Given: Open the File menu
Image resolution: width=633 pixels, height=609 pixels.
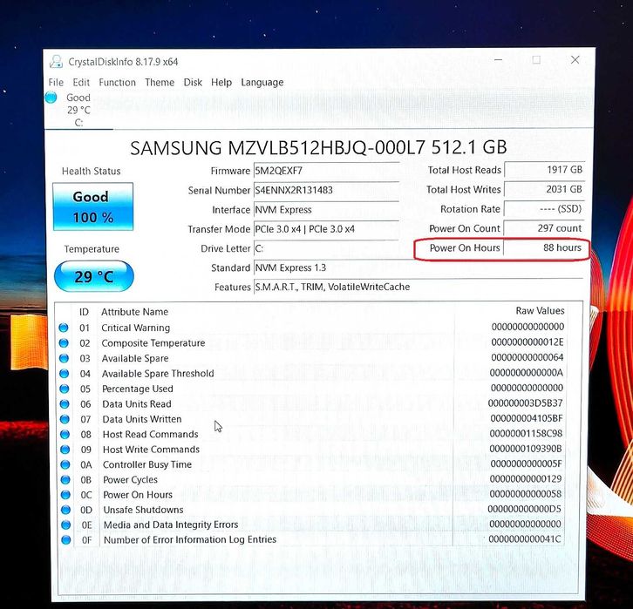Looking at the screenshot, I should click(56, 82).
